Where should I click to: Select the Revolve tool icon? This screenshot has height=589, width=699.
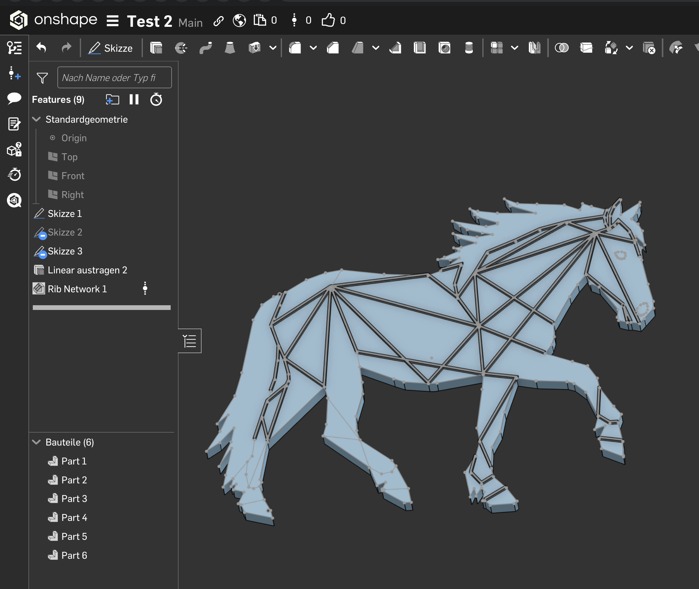(x=181, y=48)
